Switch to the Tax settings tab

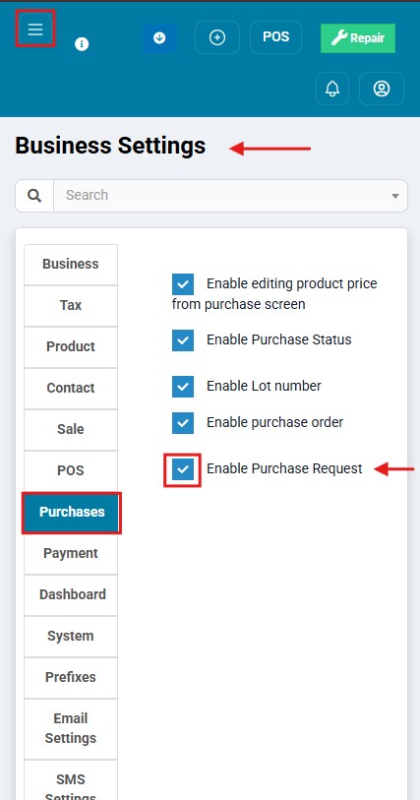(x=71, y=306)
